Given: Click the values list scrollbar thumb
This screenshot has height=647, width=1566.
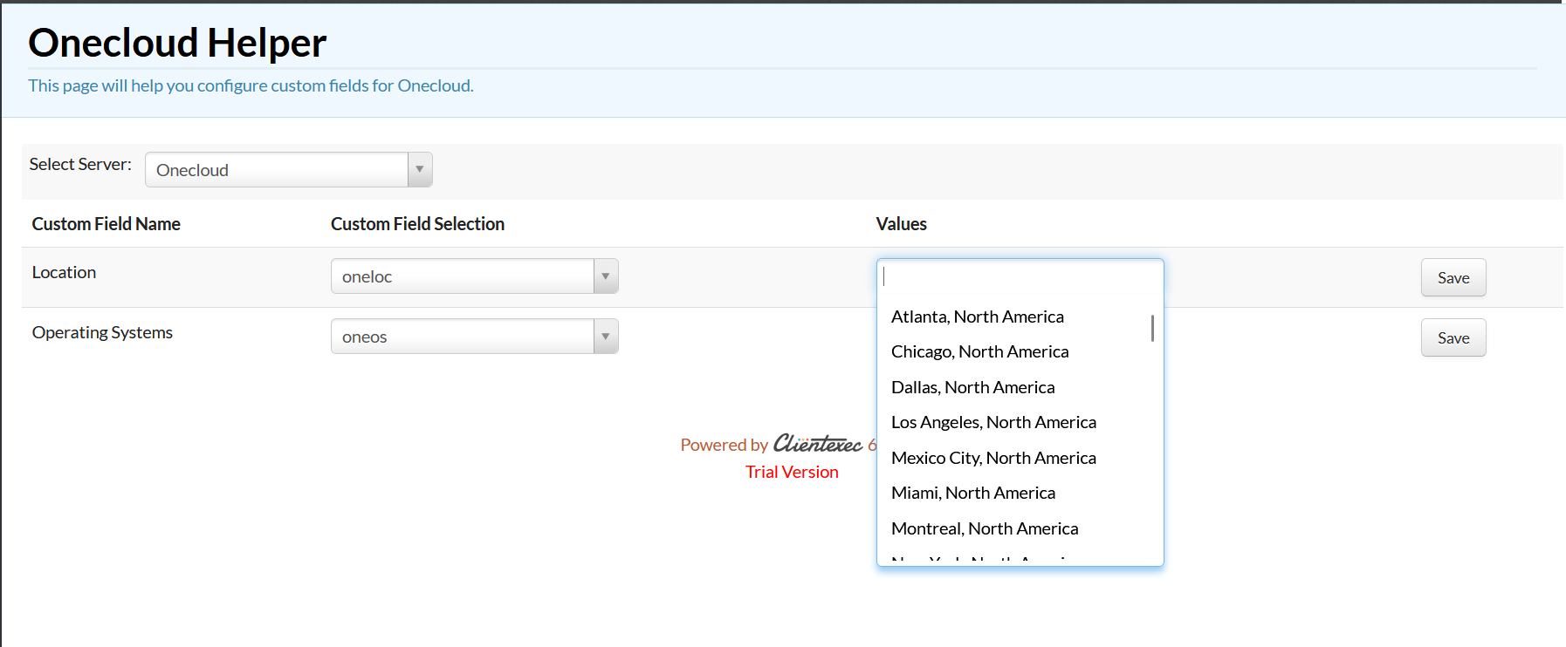Looking at the screenshot, I should pos(1152,328).
